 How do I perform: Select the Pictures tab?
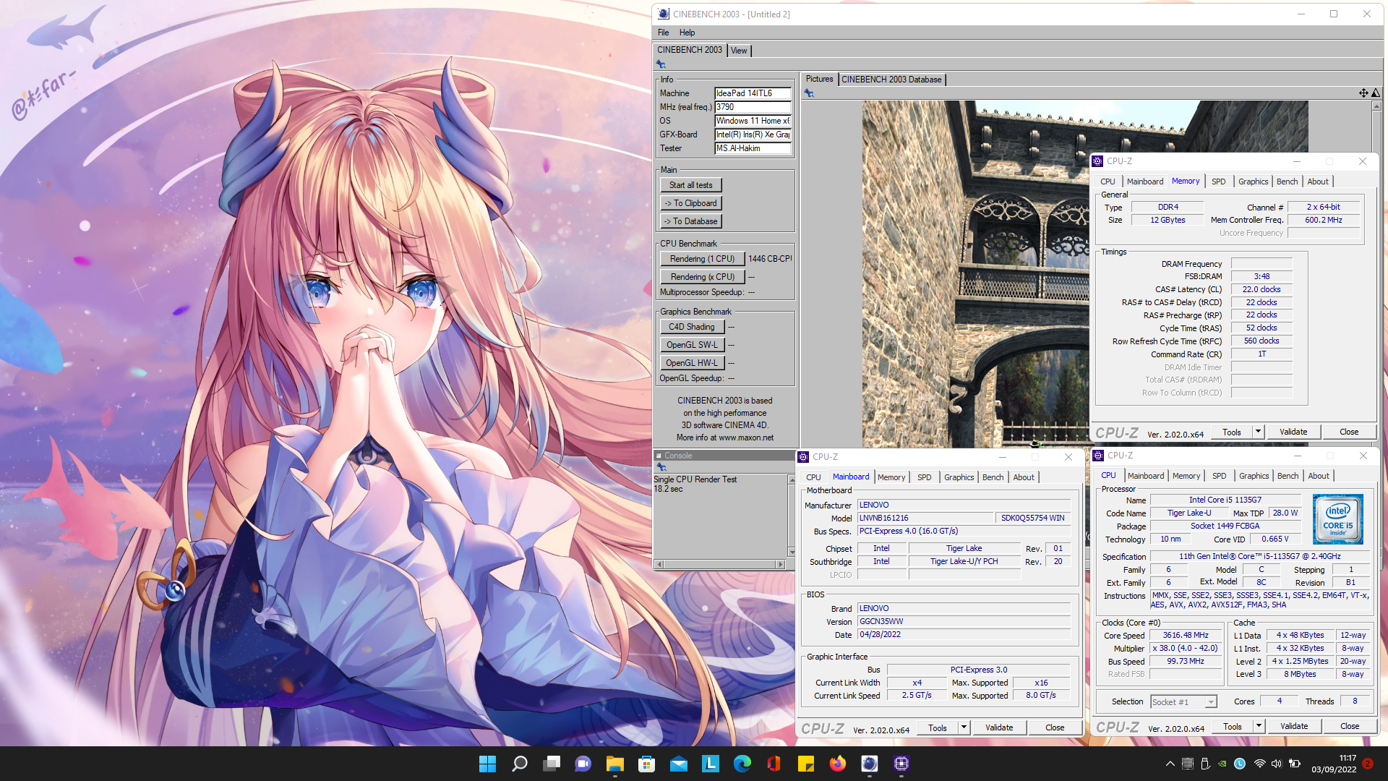819,79
